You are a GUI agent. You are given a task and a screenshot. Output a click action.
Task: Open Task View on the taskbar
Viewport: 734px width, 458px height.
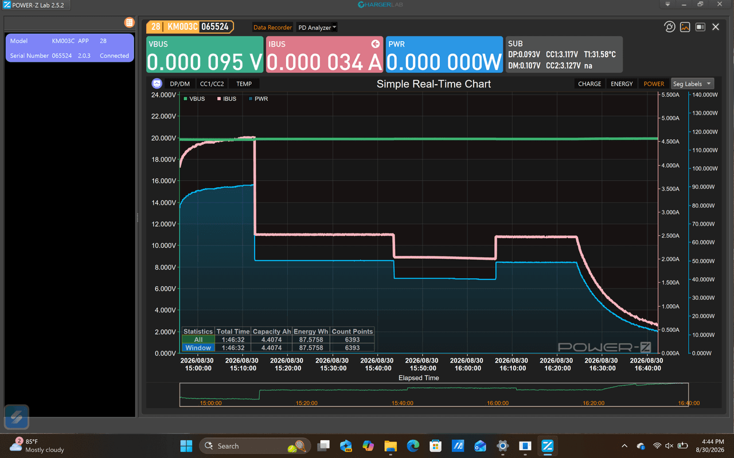pos(323,446)
